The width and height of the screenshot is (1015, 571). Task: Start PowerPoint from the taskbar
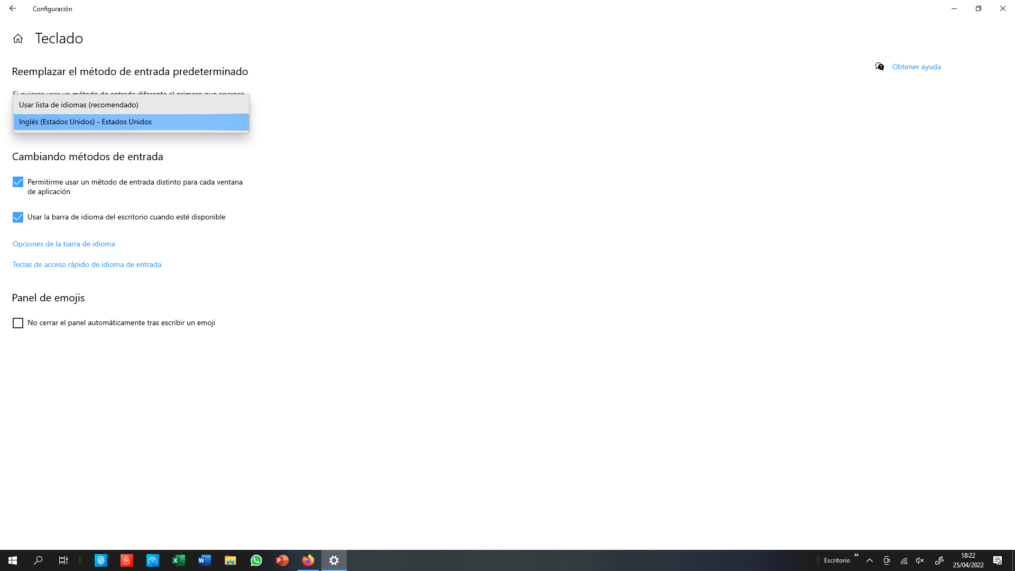282,560
